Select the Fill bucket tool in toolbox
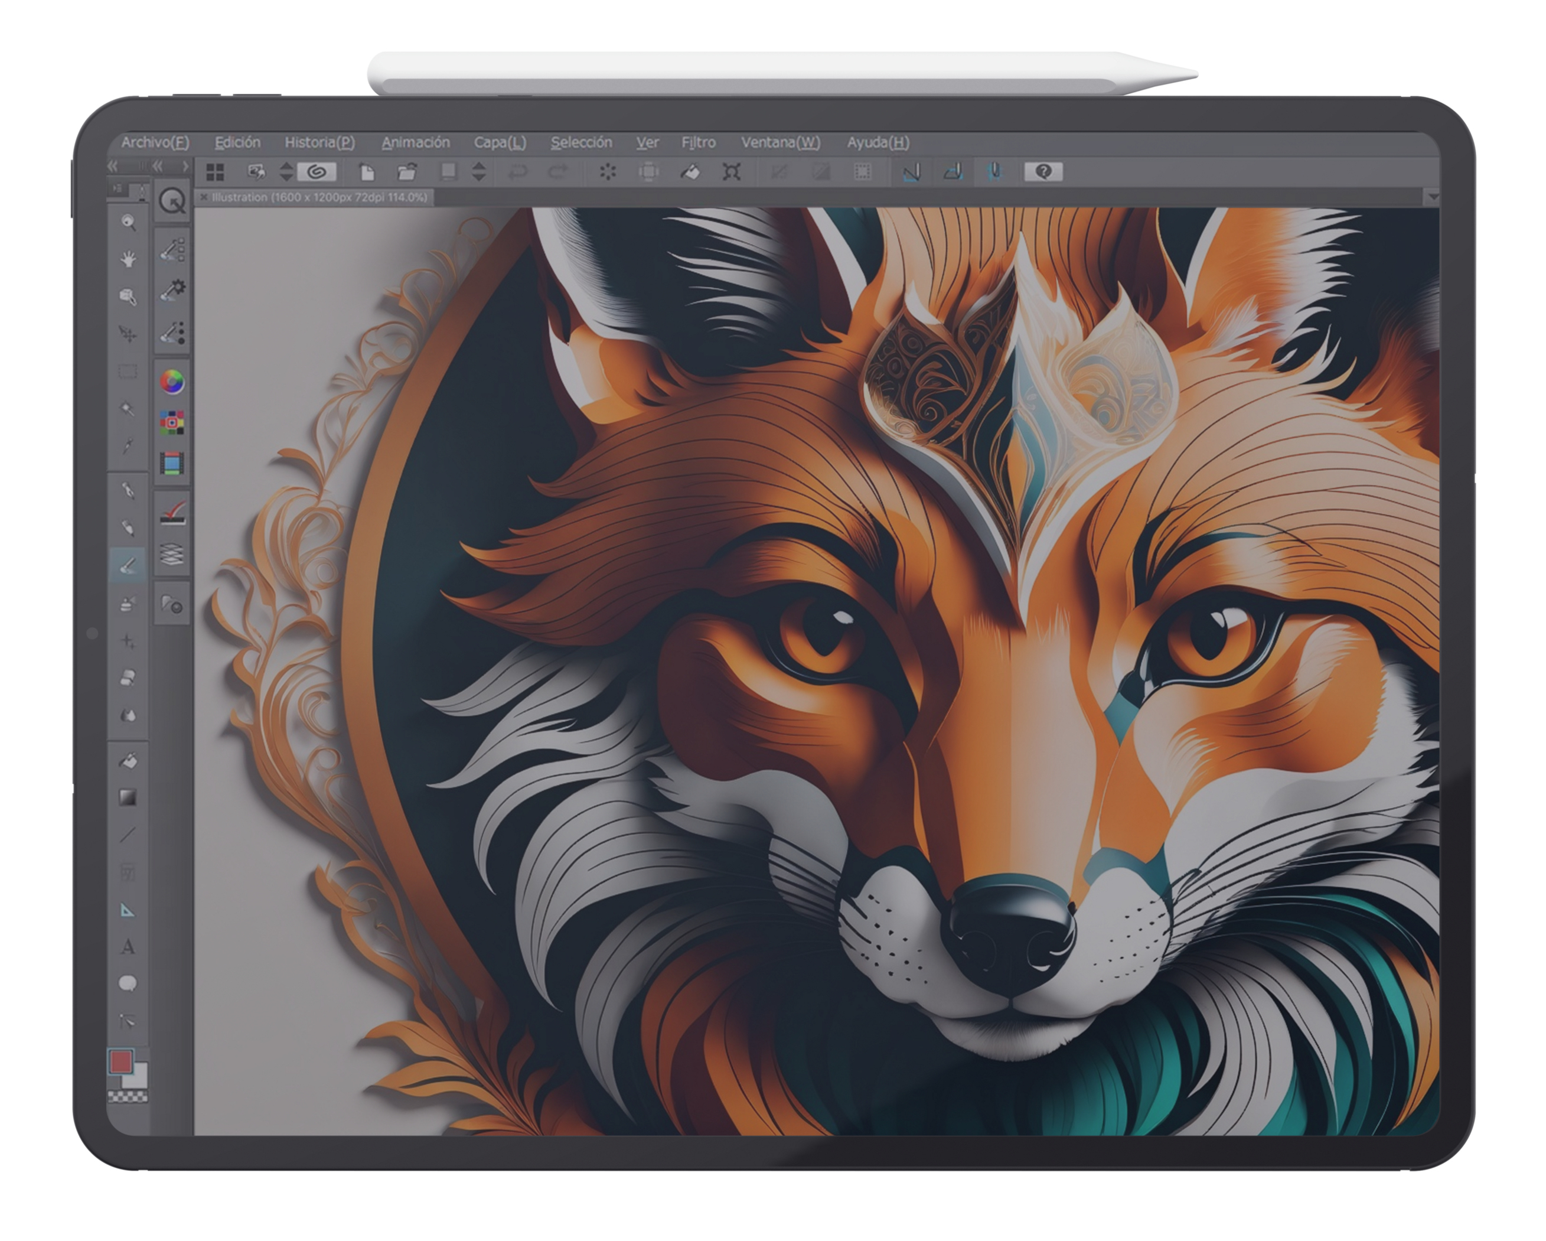 128,760
